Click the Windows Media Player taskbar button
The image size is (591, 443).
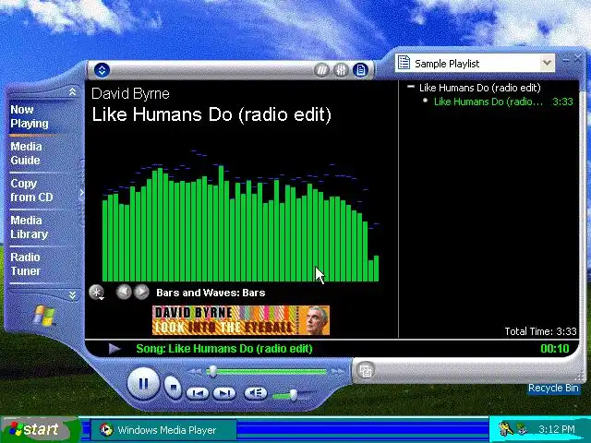pos(163,430)
